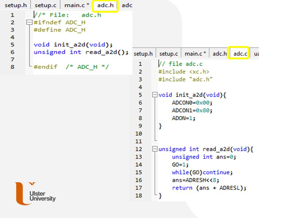Click the 'ans=ADRESH<<8;' statement
This screenshot has width=291, height=218.
click(196, 180)
